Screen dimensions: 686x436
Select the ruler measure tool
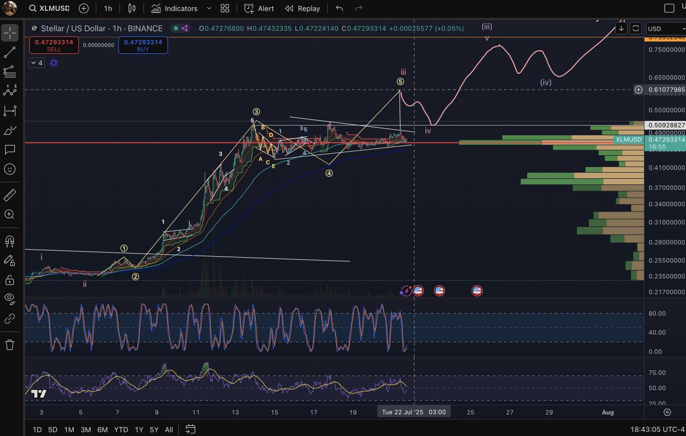coord(10,195)
